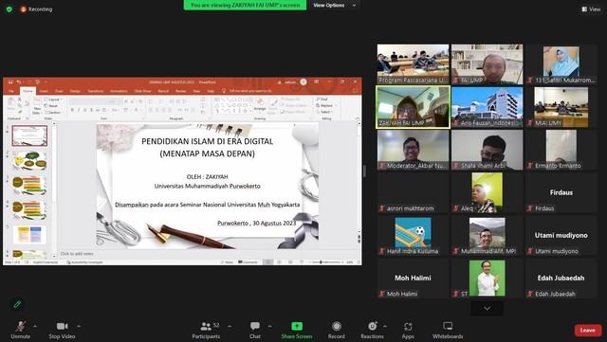Click Replace in the Editing group

click(325, 105)
